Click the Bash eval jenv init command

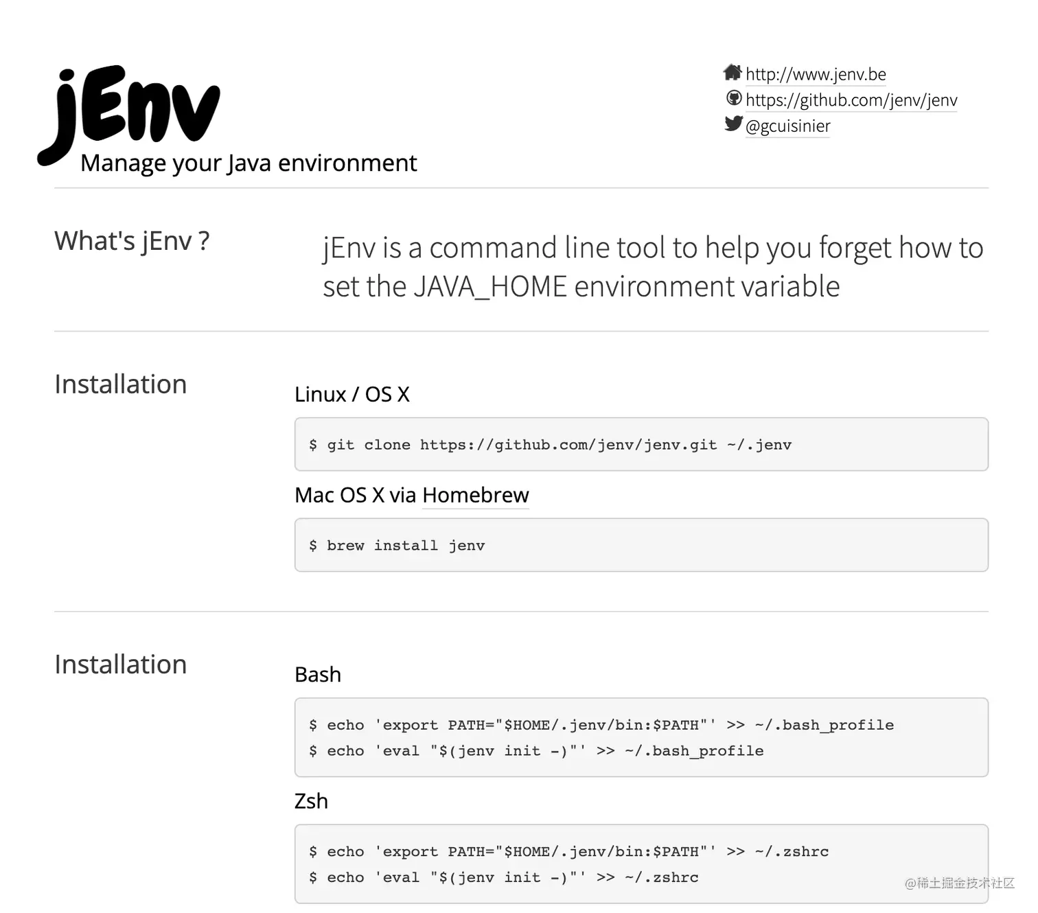(x=536, y=751)
